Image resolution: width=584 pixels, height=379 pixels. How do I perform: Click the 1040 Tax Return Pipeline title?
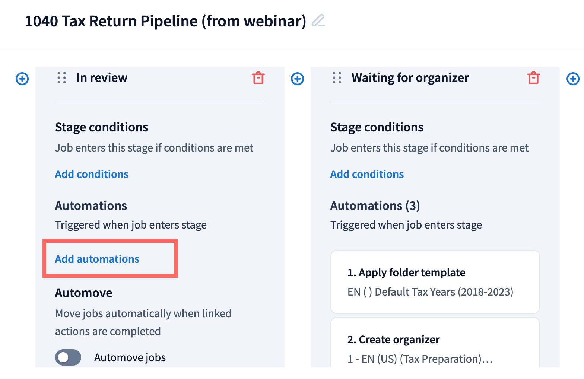pyautogui.click(x=165, y=21)
